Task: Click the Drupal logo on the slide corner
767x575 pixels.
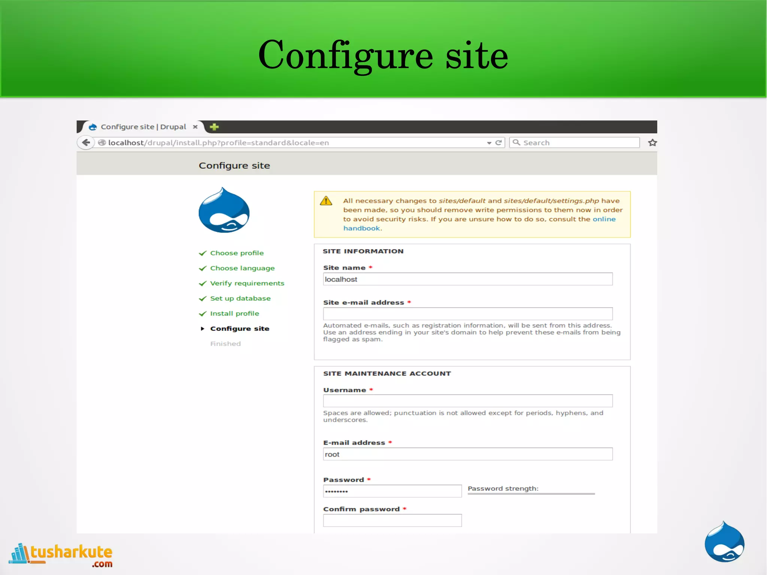Action: tap(724, 542)
